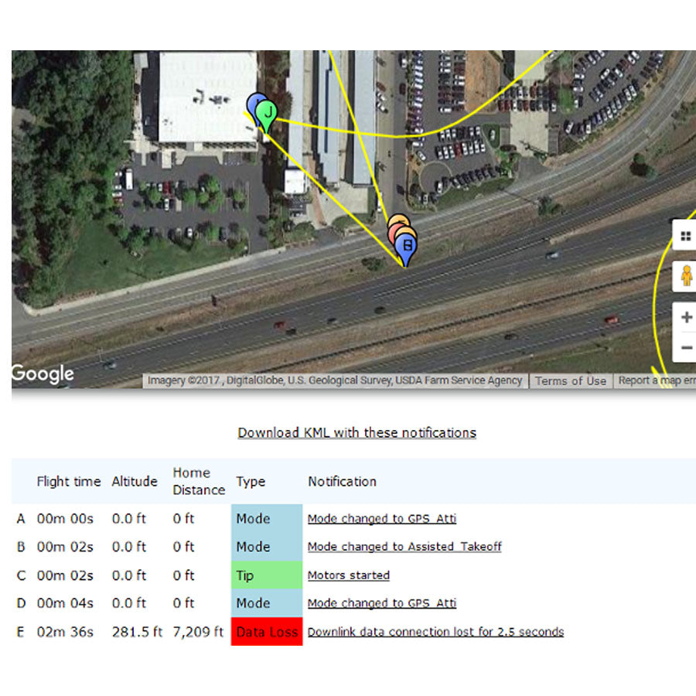Open Street View with the Pegman icon
Screen dimensions: 696x696
click(687, 276)
